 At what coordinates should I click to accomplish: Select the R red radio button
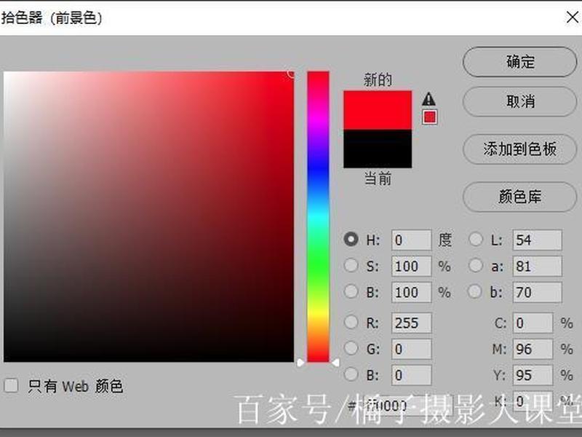point(351,322)
